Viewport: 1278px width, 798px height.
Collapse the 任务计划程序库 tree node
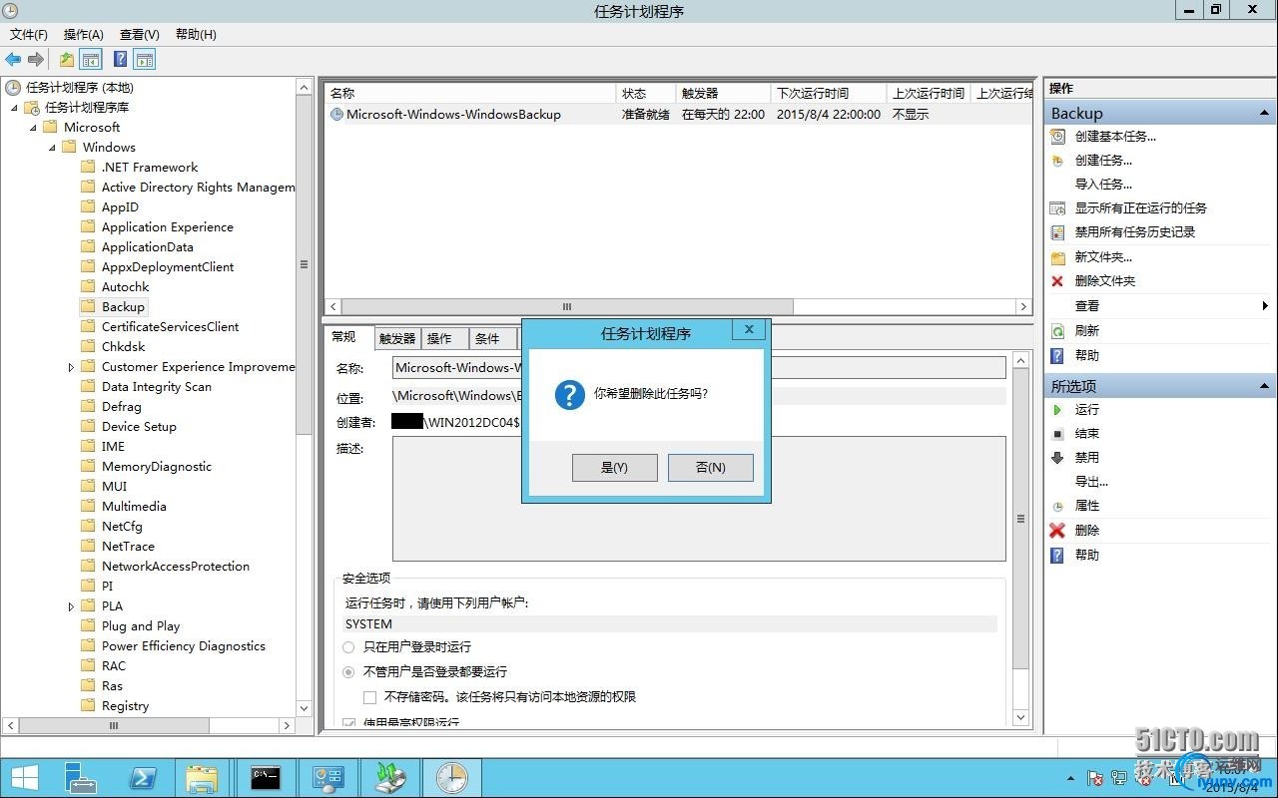pyautogui.click(x=14, y=108)
